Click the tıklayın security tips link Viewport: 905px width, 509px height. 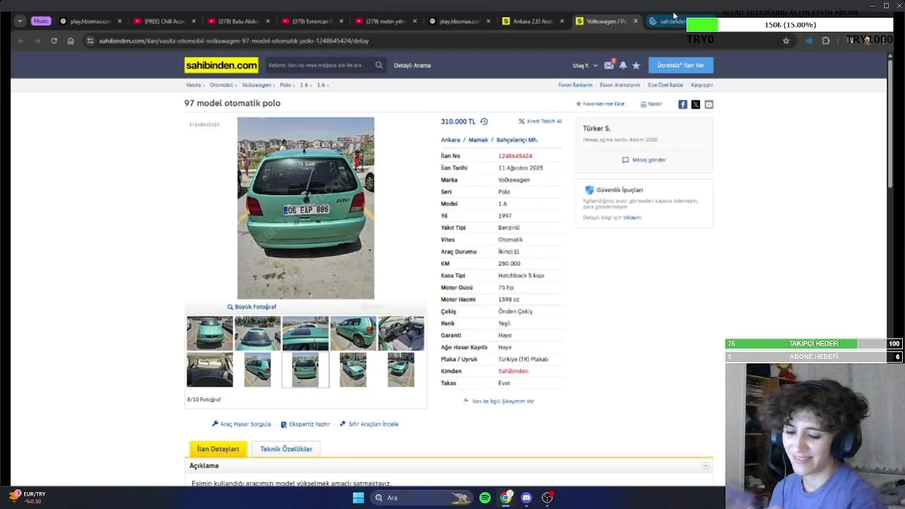[x=632, y=218]
